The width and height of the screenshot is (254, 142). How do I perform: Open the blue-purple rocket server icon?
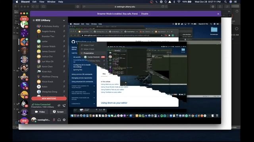24,86
